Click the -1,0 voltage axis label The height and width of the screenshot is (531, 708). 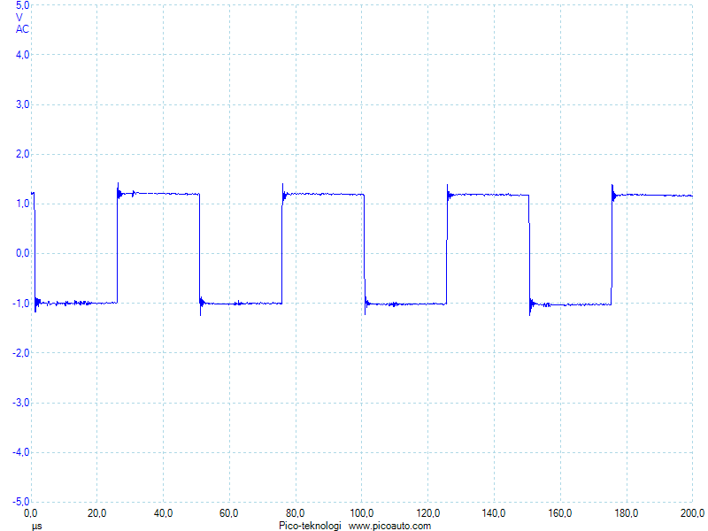point(20,304)
